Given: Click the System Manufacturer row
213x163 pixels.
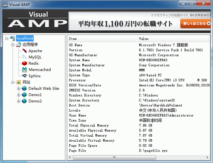Looking at the screenshot, I should tap(138, 65).
